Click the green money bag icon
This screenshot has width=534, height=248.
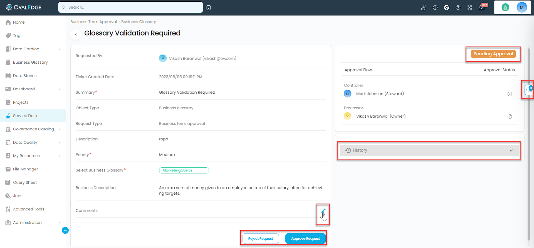(x=505, y=7)
